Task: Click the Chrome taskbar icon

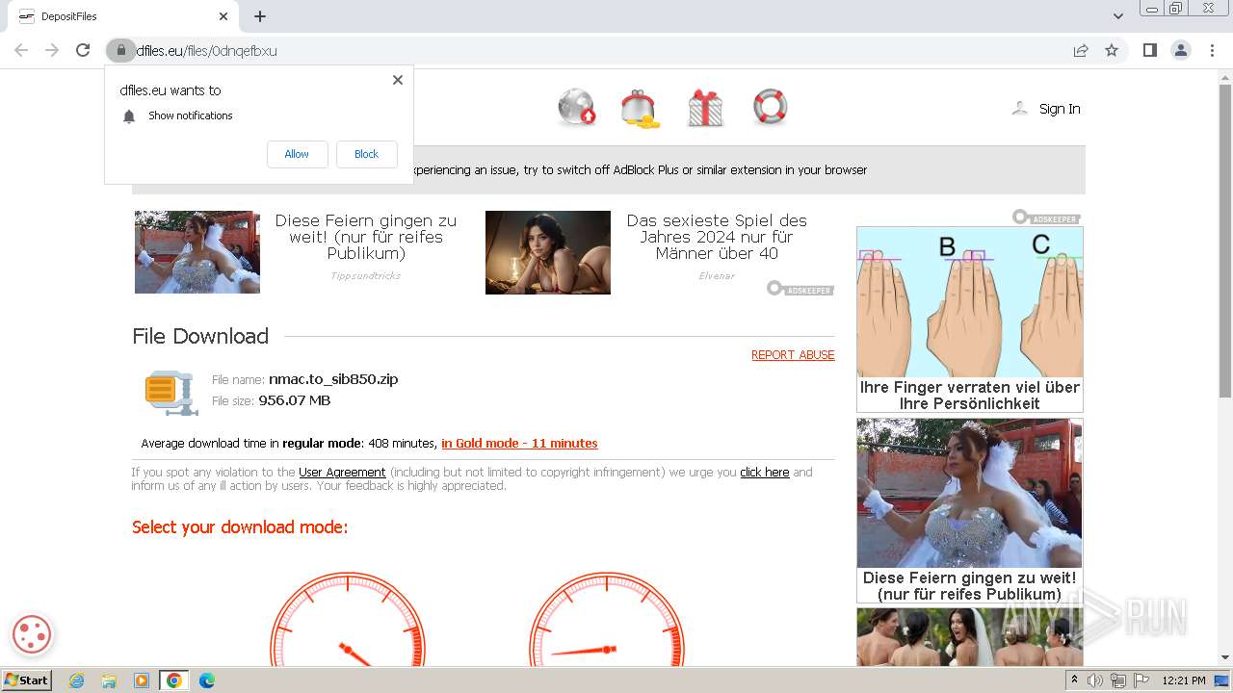Action: click(x=174, y=680)
